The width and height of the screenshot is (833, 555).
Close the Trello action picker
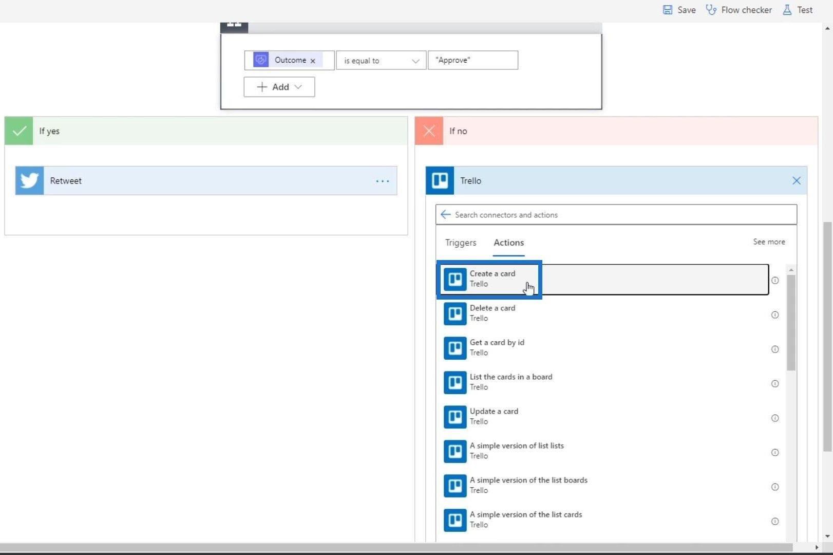pos(796,180)
